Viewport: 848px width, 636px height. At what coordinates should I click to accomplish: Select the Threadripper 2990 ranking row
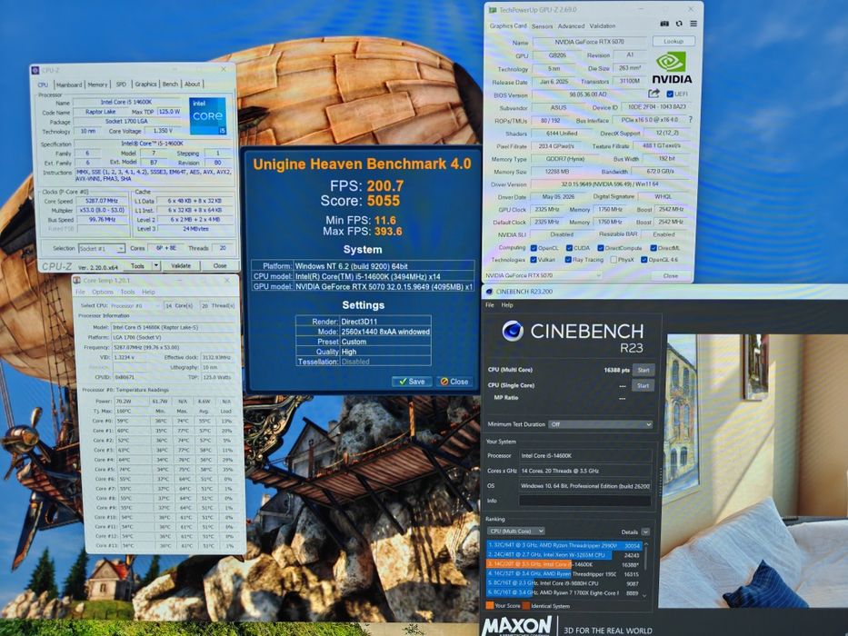(x=564, y=546)
